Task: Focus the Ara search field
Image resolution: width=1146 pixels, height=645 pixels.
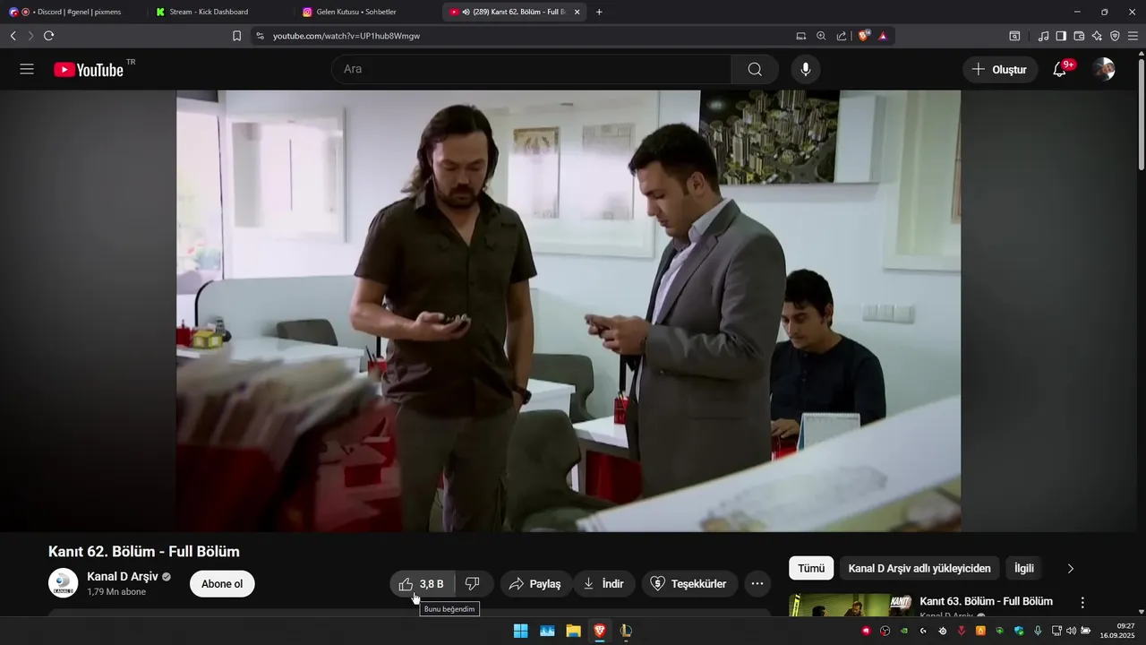Action: click(532, 69)
